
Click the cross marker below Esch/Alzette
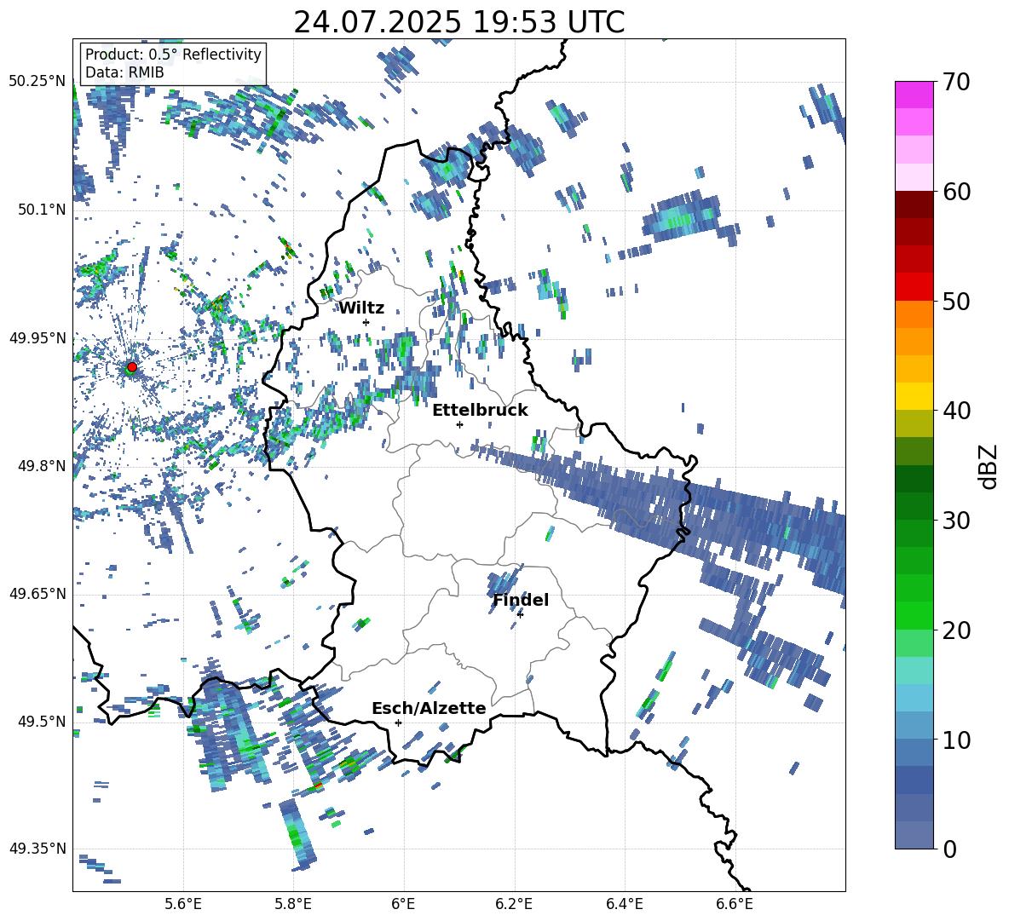point(398,722)
